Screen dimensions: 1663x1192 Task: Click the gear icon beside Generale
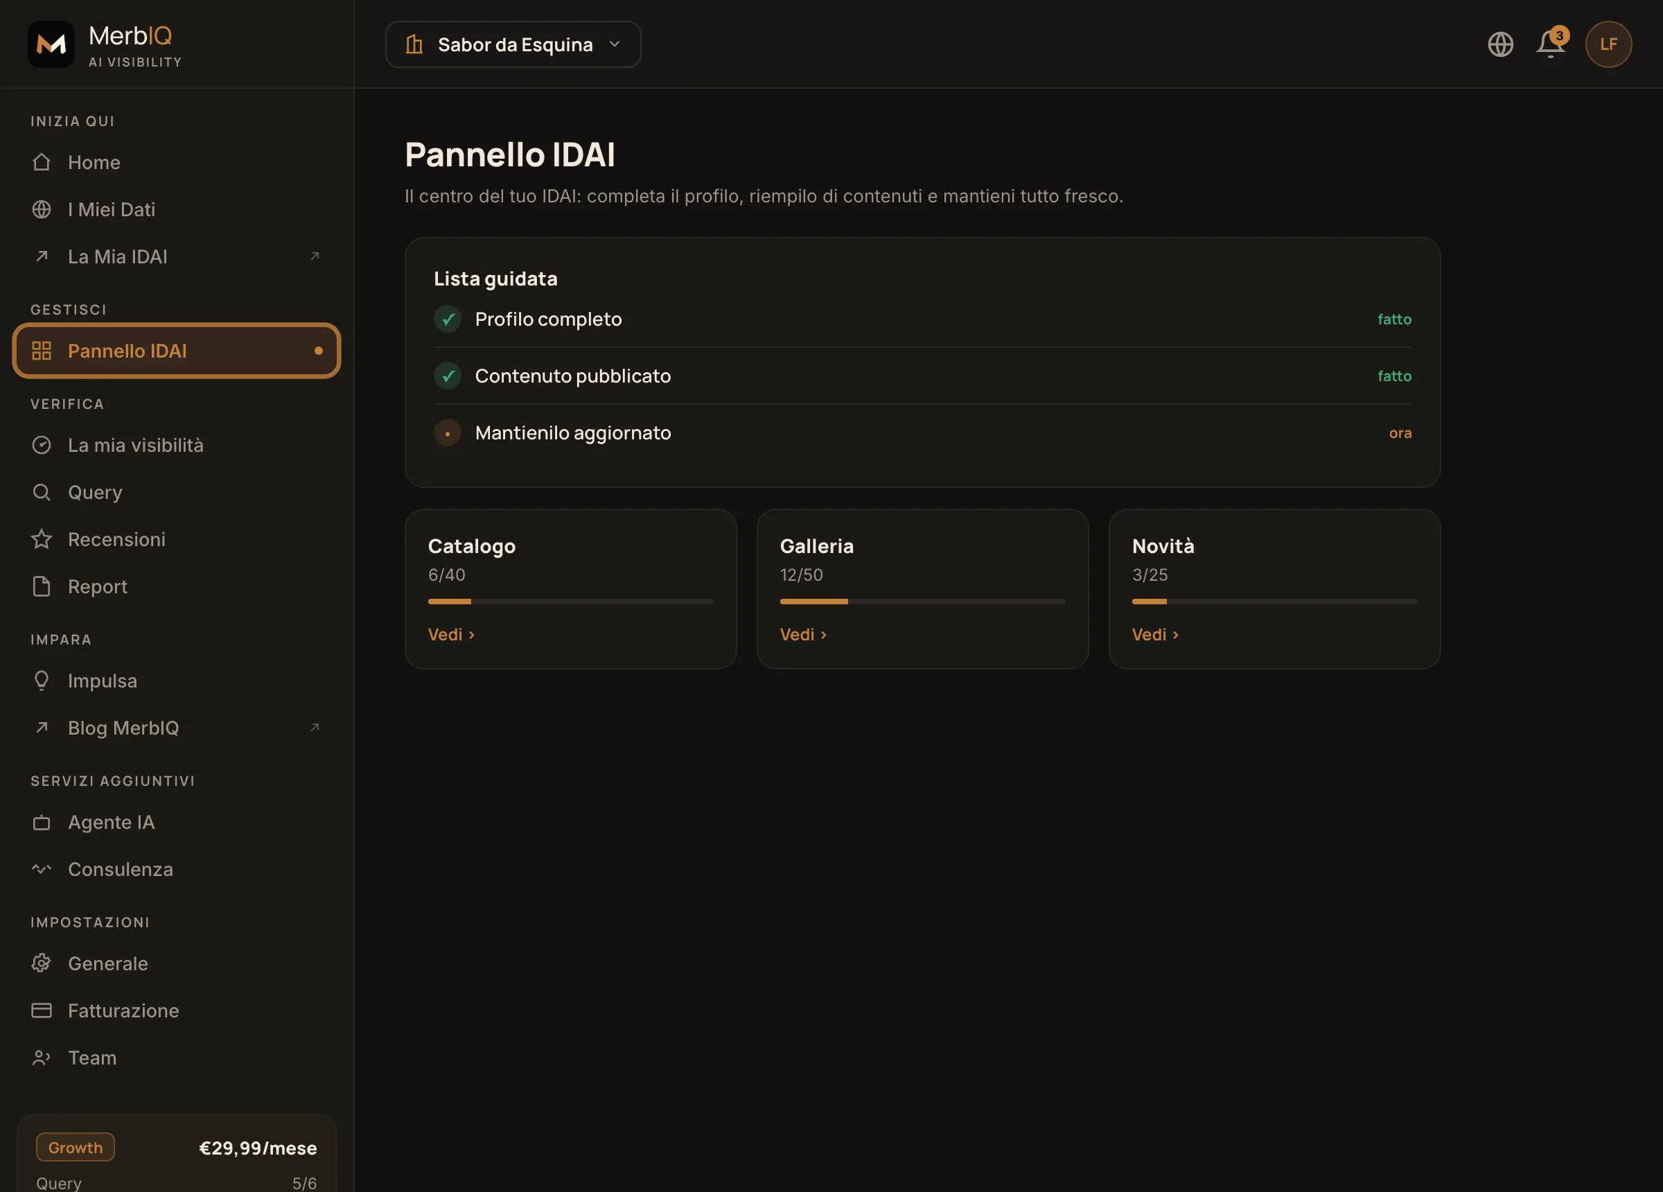tap(42, 963)
